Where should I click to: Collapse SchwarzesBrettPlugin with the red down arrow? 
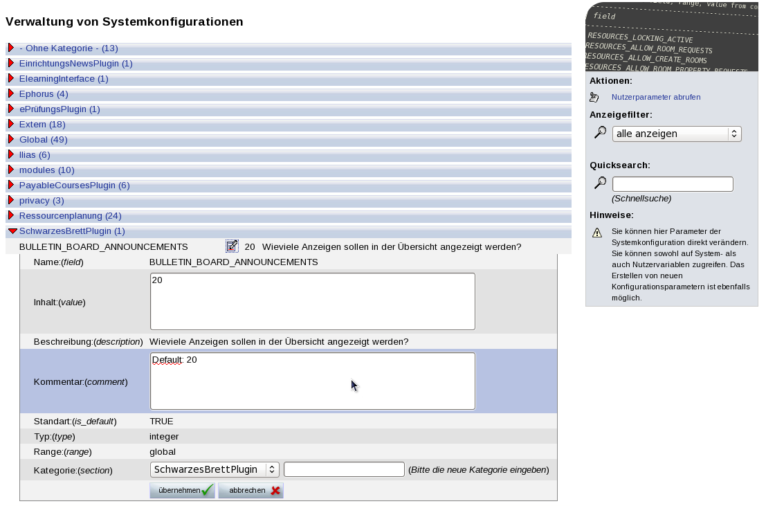click(12, 231)
